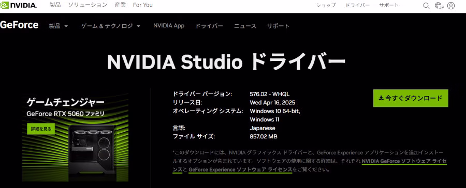Open the top bar サポート link
This screenshot has height=188, width=466.
pos(389,5)
